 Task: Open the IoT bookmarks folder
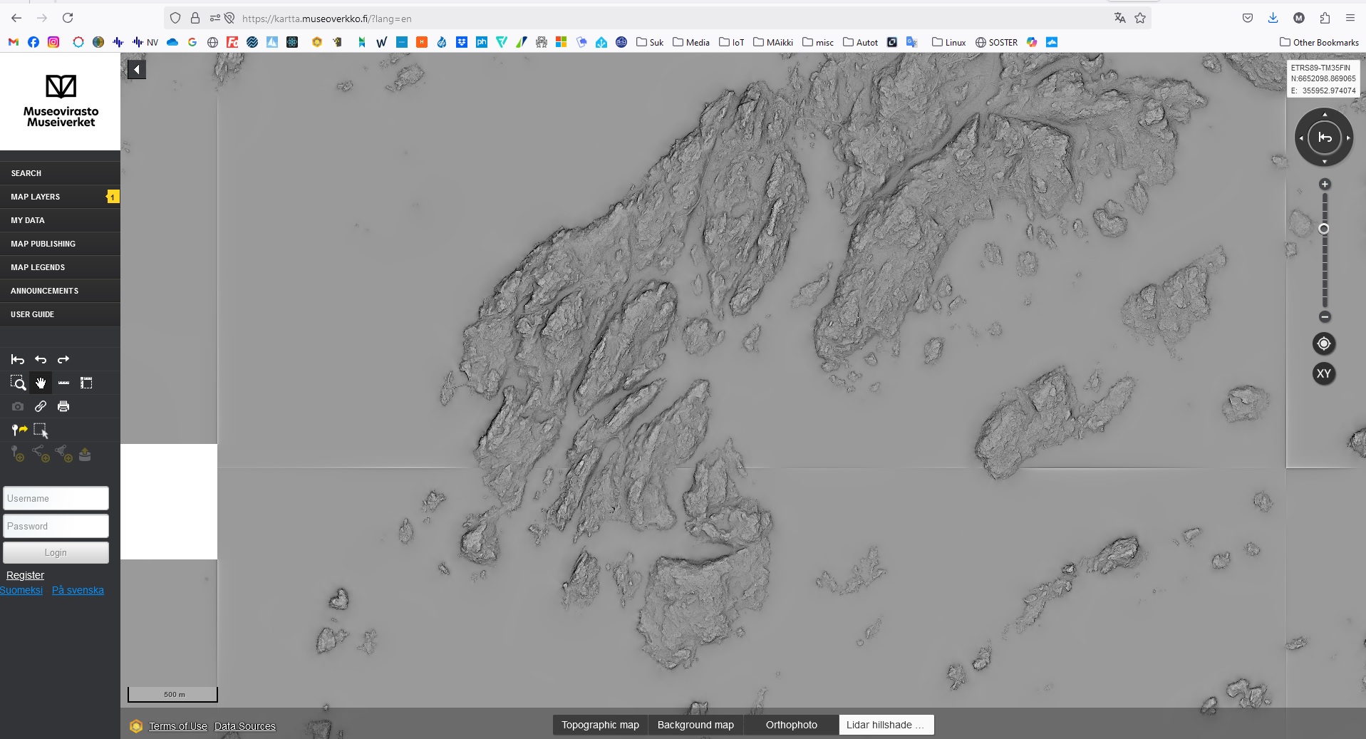[731, 42]
